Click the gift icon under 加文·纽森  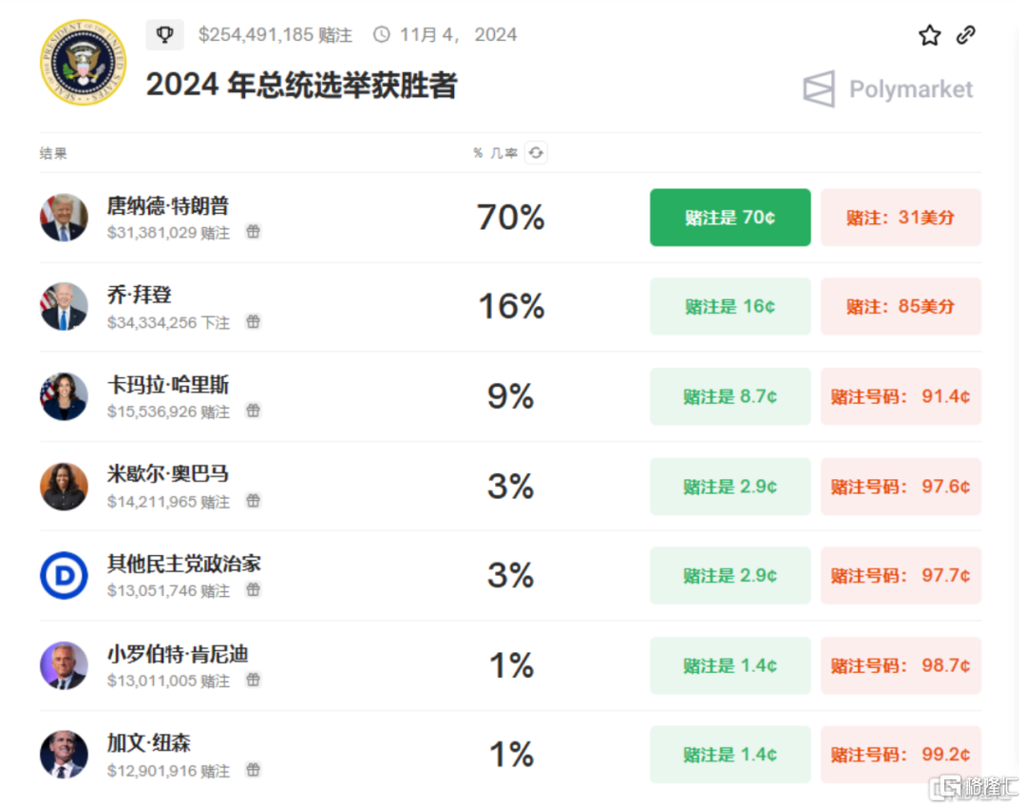253,770
